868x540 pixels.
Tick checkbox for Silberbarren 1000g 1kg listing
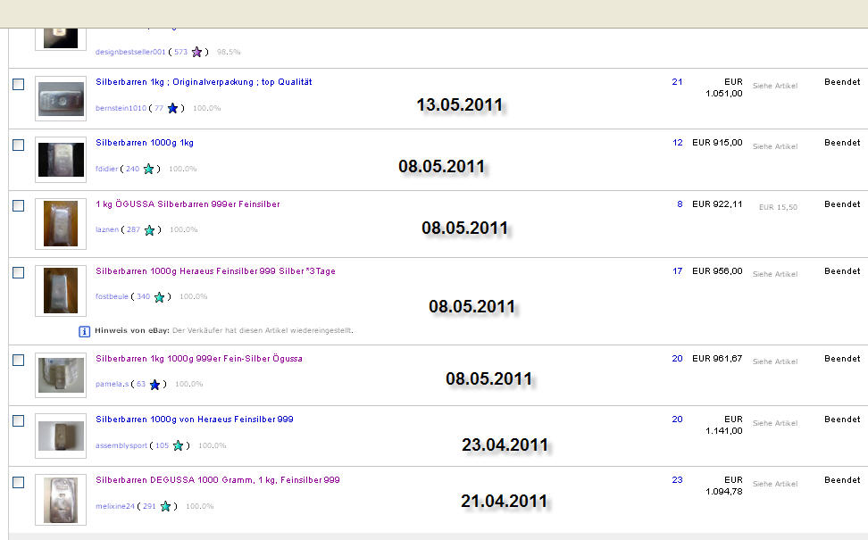click(18, 145)
